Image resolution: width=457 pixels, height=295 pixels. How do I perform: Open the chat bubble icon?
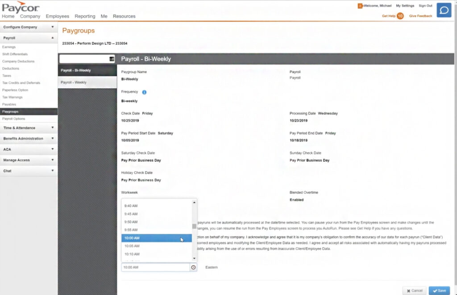[x=444, y=10]
